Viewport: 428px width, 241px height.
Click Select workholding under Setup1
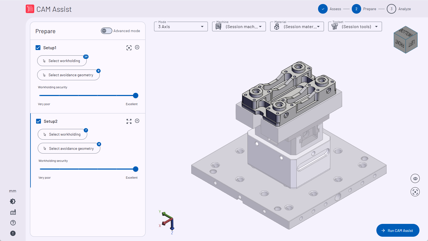click(62, 61)
